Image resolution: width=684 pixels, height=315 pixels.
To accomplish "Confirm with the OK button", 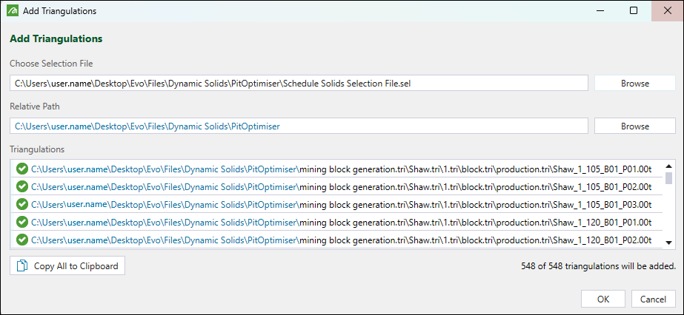I will [603, 299].
